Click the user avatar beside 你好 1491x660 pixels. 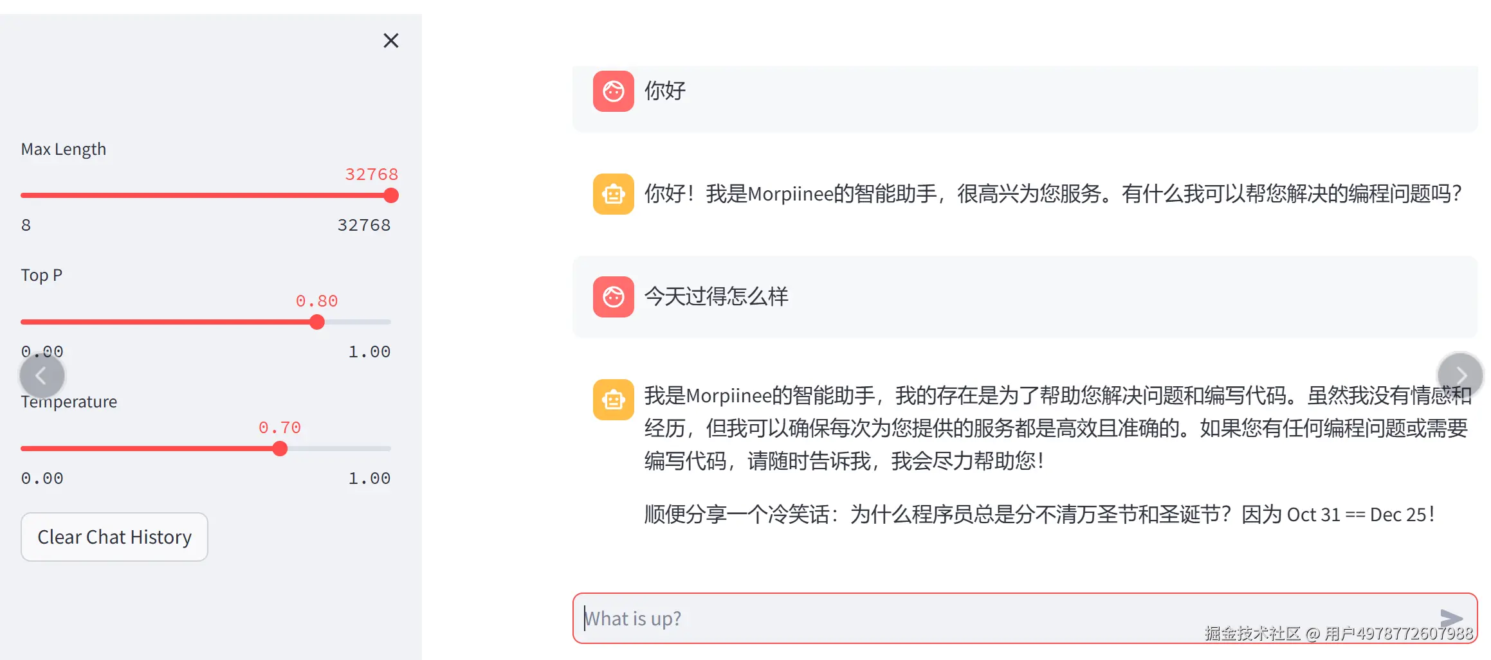[x=613, y=91]
